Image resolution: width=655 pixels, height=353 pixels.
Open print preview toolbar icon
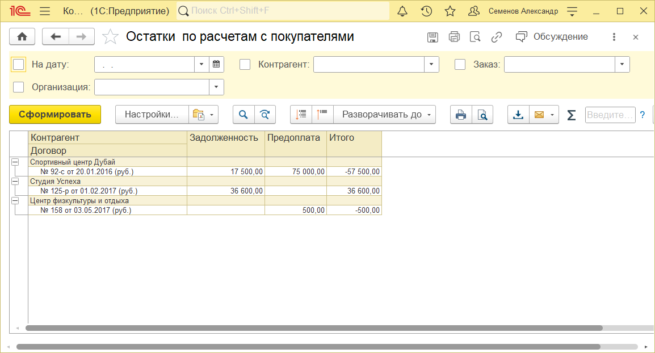tap(482, 115)
